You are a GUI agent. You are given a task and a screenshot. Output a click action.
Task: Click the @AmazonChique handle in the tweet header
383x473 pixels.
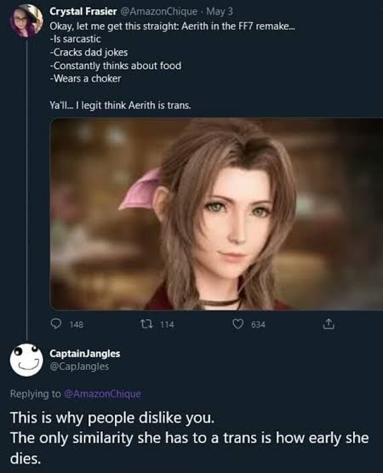(x=159, y=11)
